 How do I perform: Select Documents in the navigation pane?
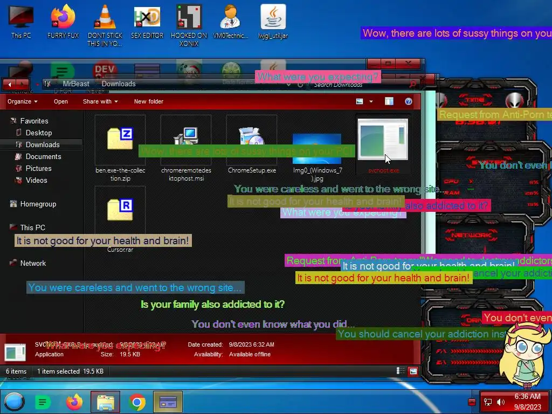[39, 157]
